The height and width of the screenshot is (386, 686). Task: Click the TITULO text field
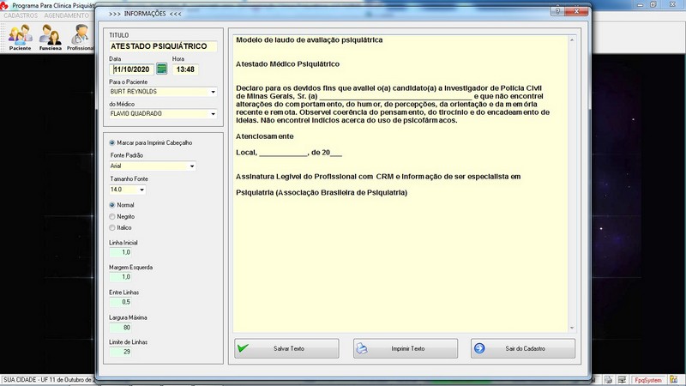(163, 46)
